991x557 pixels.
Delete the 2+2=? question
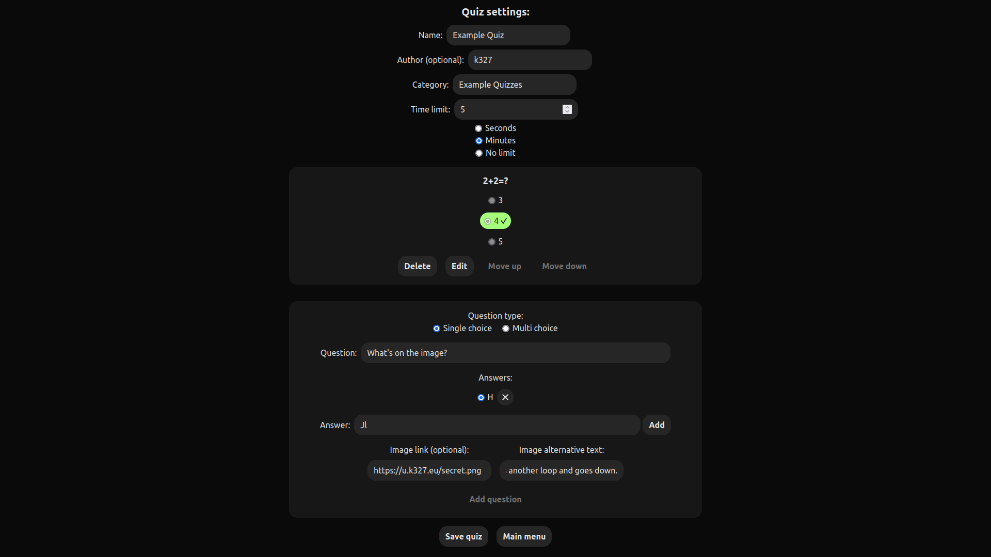pyautogui.click(x=417, y=266)
